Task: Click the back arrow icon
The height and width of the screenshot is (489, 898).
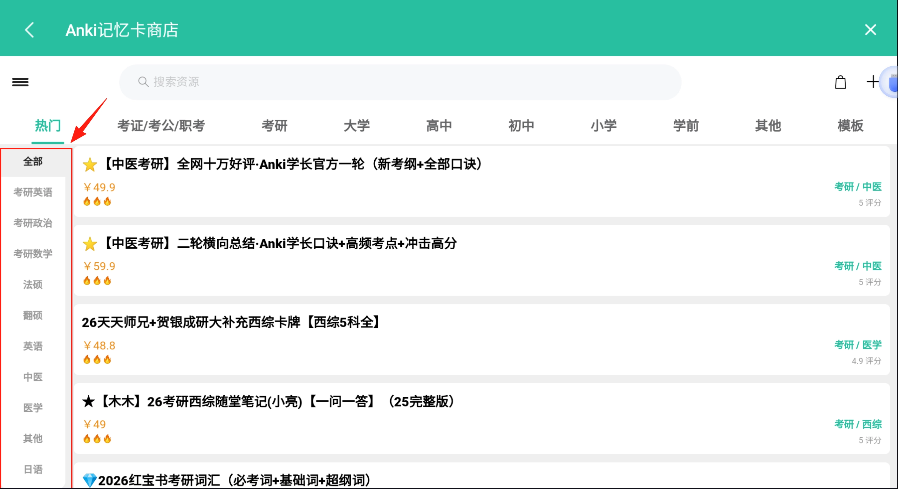Action: 30,30
